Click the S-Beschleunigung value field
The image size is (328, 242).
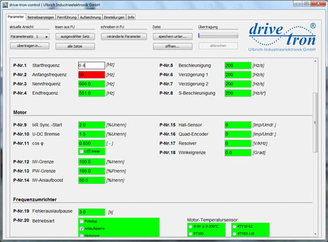[237, 93]
